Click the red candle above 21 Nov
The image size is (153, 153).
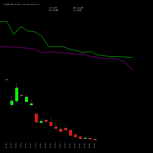click(x=51, y=124)
